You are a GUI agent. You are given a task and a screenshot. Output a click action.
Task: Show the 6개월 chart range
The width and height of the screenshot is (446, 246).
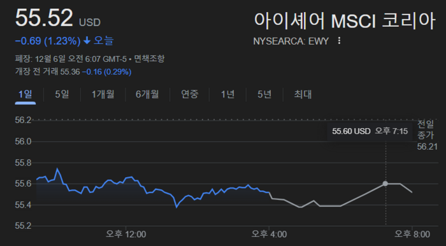click(x=147, y=94)
